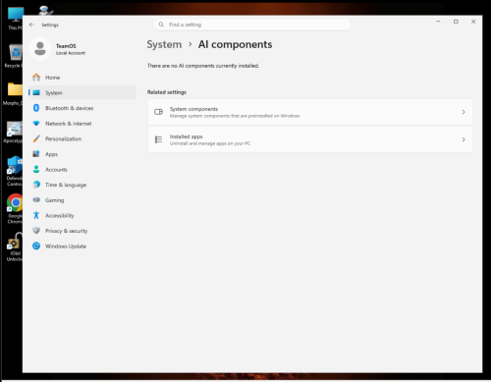Select the Accessibility category

click(x=82, y=215)
